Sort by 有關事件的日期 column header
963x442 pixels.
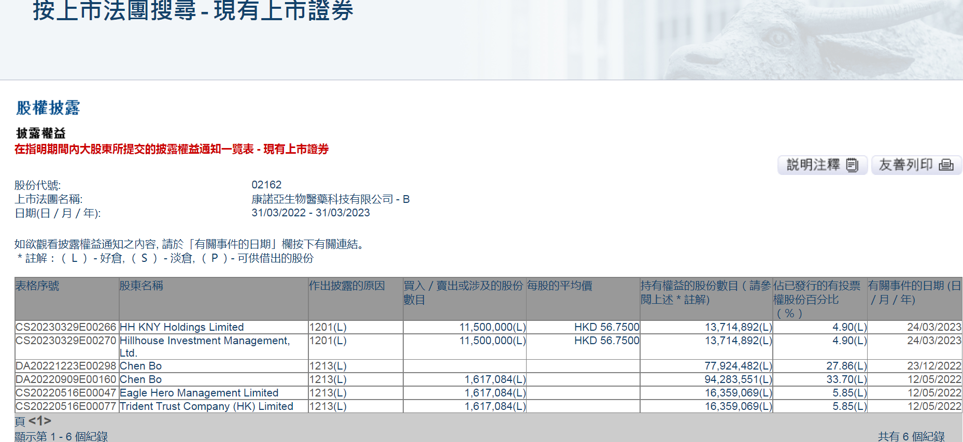coord(915,292)
